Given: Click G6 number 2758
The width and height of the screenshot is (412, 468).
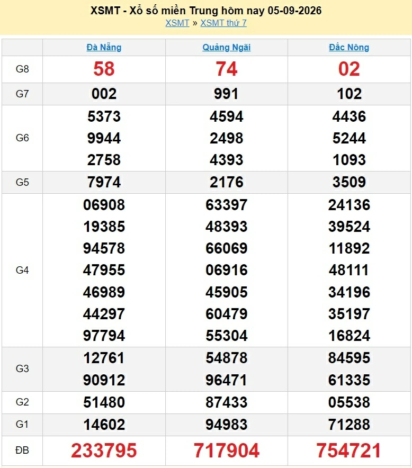Looking at the screenshot, I should coord(104,160).
